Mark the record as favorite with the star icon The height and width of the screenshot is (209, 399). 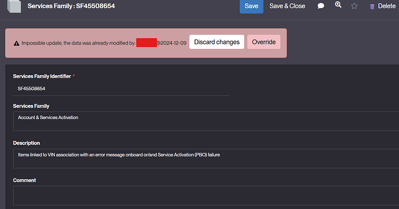354,6
